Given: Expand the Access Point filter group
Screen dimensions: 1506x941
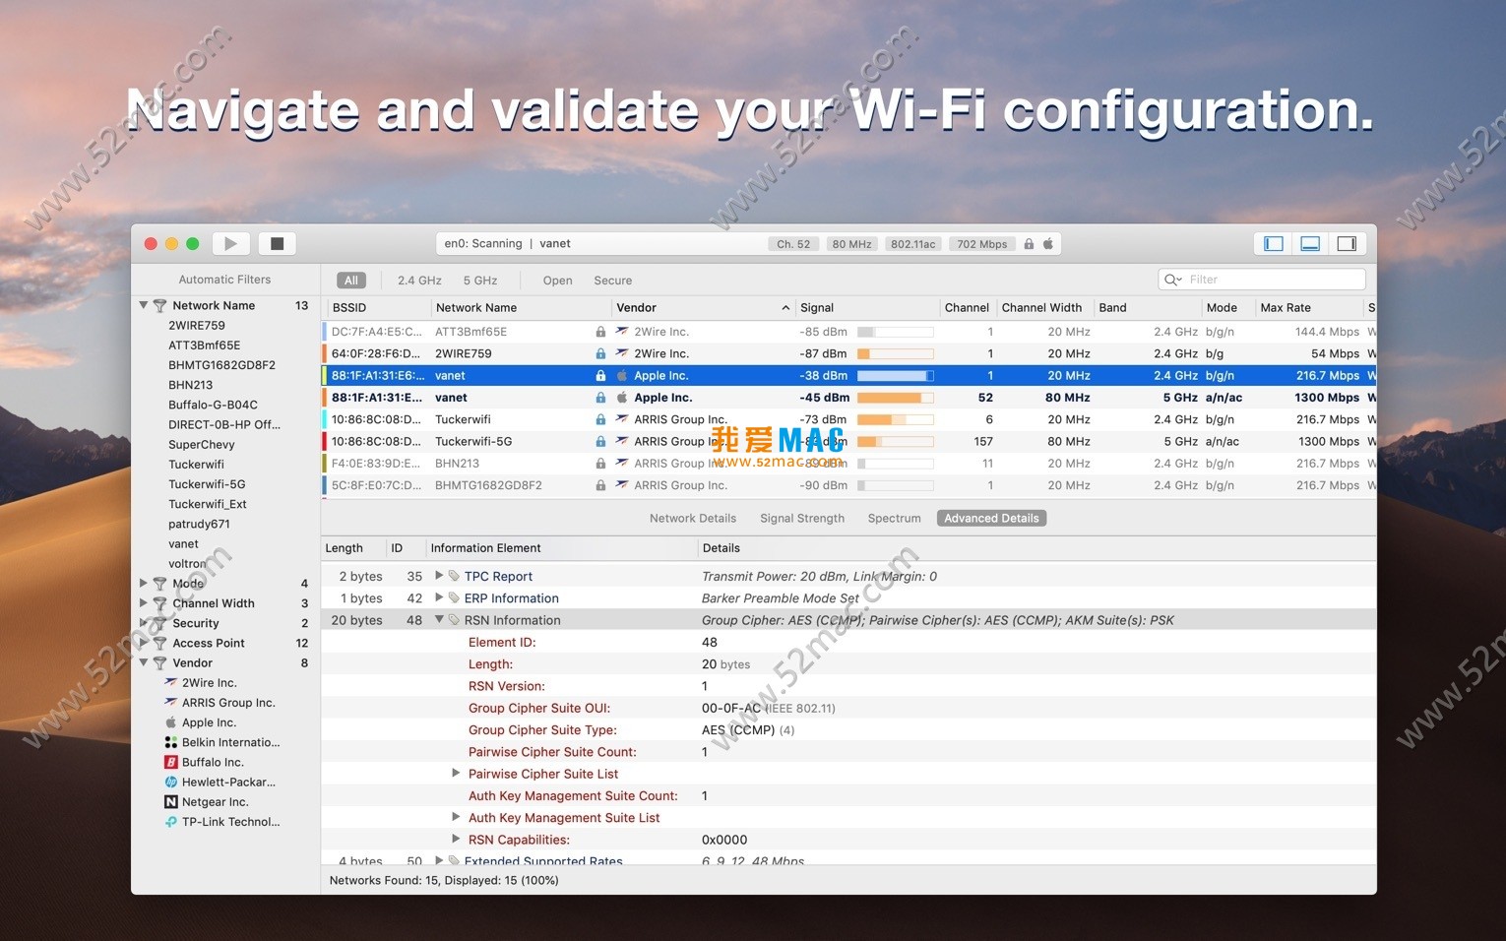Looking at the screenshot, I should click(144, 643).
